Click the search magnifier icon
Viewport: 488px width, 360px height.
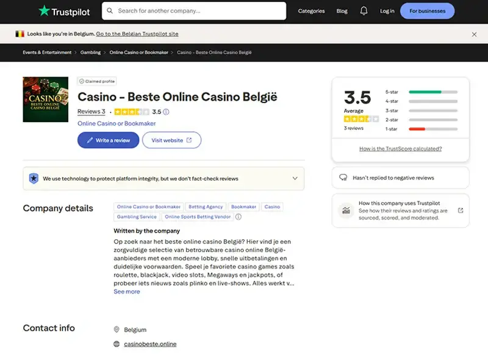110,10
